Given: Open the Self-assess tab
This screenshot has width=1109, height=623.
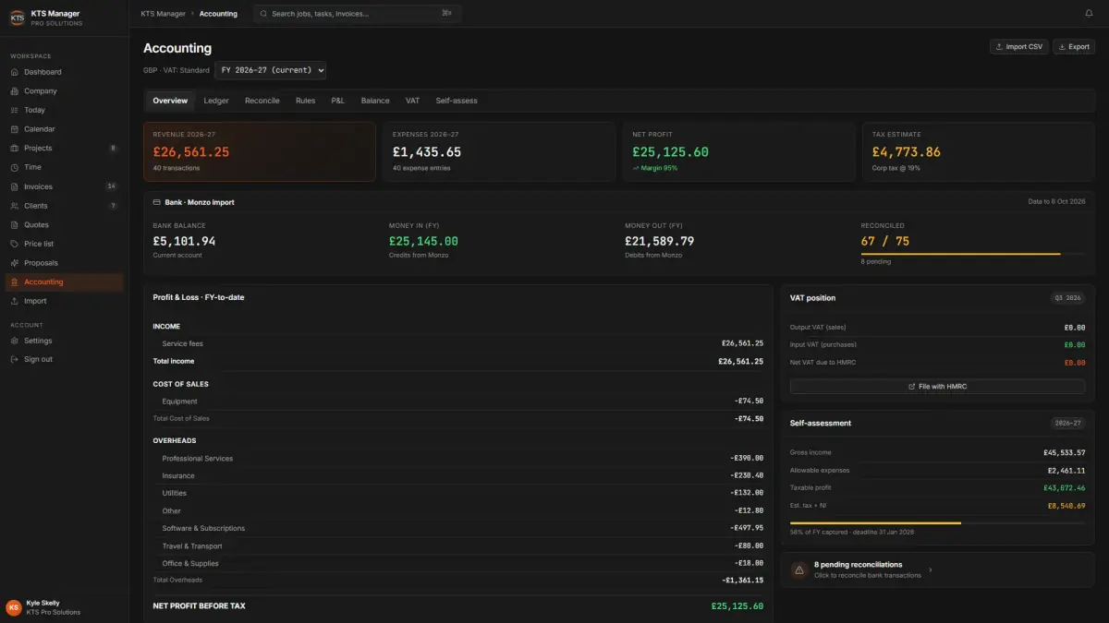Looking at the screenshot, I should (x=457, y=101).
